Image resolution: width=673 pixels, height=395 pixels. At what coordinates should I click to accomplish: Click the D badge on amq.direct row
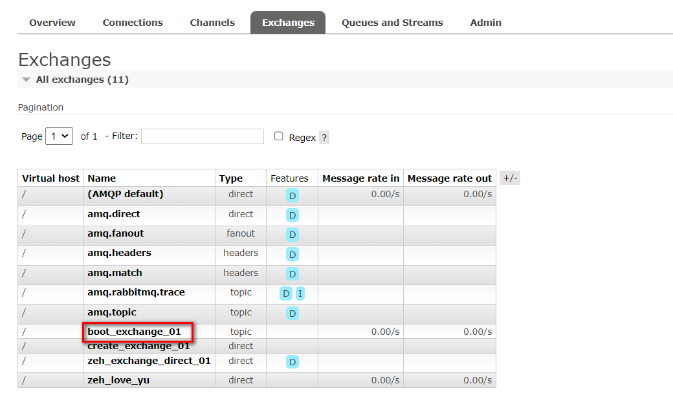(x=292, y=215)
